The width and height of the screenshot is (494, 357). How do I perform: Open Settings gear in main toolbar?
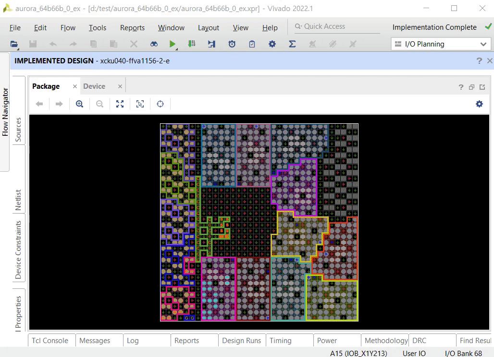click(x=272, y=44)
